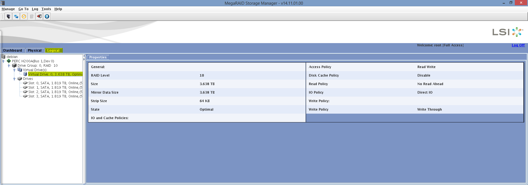Screen dimensions: 528x185
Task: Collapse the Virtual Drive(s) tree node
Action: pyautogui.click(x=14, y=70)
